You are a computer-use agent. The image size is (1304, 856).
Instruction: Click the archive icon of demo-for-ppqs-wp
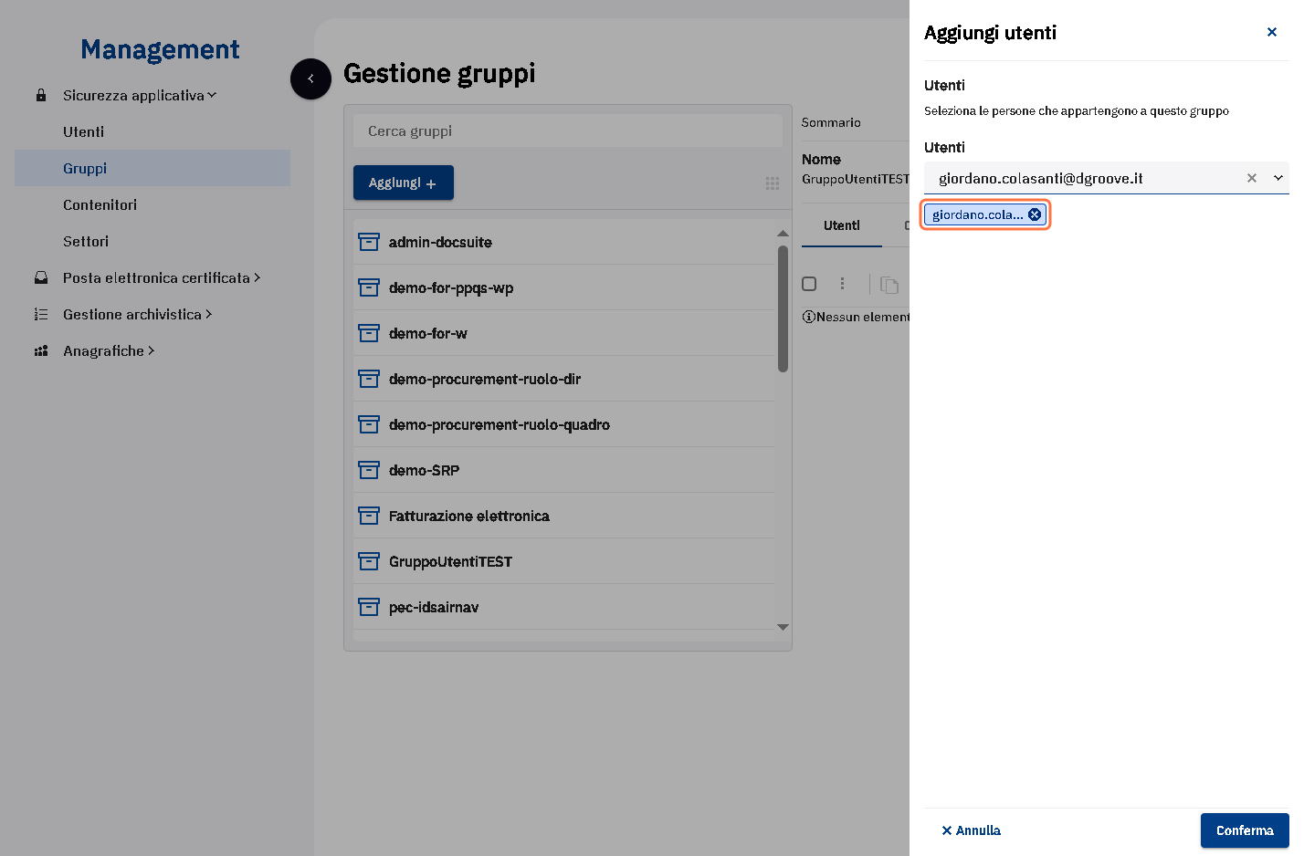click(x=369, y=287)
